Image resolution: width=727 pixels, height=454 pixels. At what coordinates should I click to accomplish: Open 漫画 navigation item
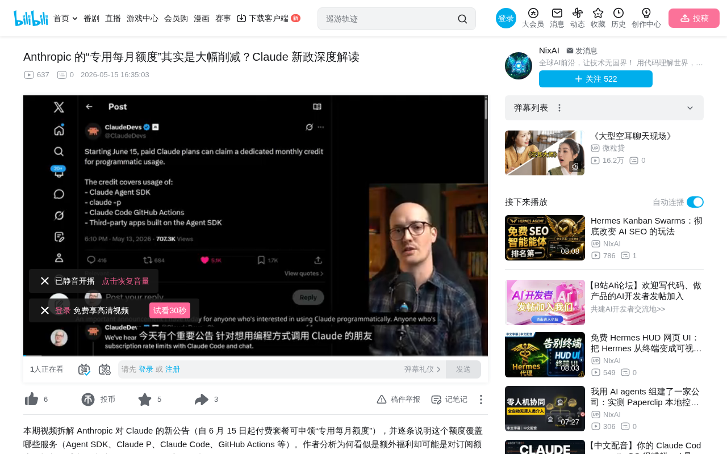202,18
